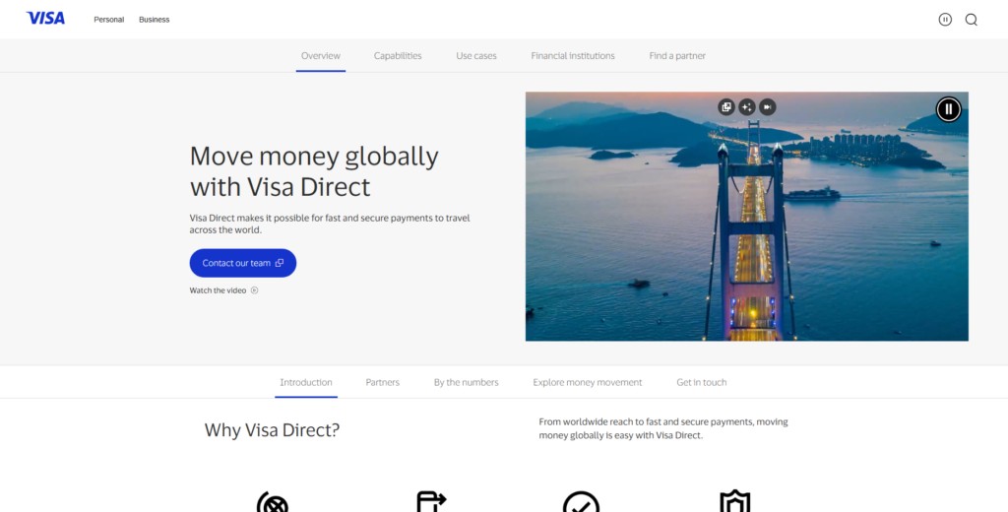Click the picture-in-picture icon on the video

point(726,107)
